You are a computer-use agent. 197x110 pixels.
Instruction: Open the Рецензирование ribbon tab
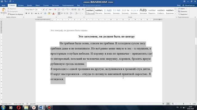68,5
